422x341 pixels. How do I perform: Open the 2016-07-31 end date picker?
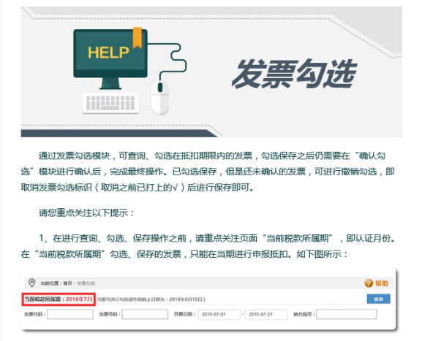266,315
